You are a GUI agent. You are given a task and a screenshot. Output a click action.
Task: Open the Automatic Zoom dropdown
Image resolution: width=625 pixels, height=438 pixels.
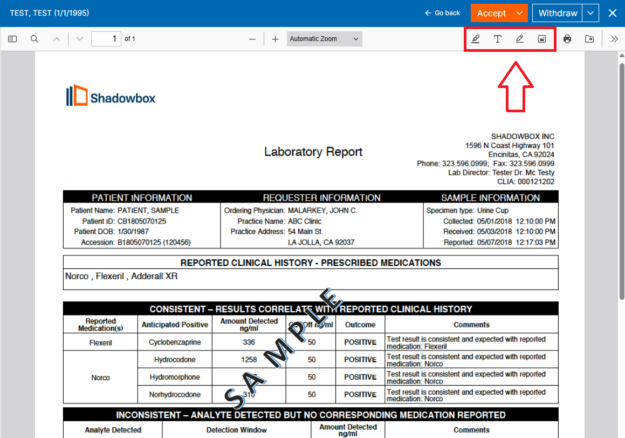point(325,39)
